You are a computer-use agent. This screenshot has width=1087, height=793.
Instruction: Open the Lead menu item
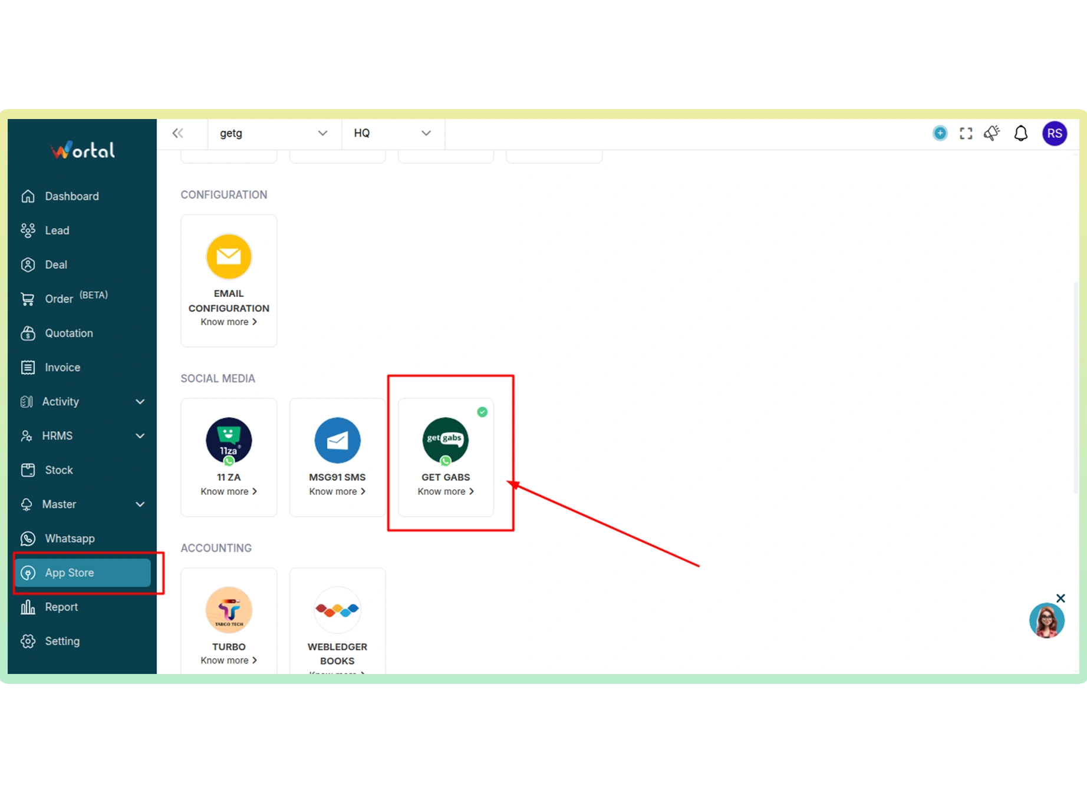click(x=83, y=230)
